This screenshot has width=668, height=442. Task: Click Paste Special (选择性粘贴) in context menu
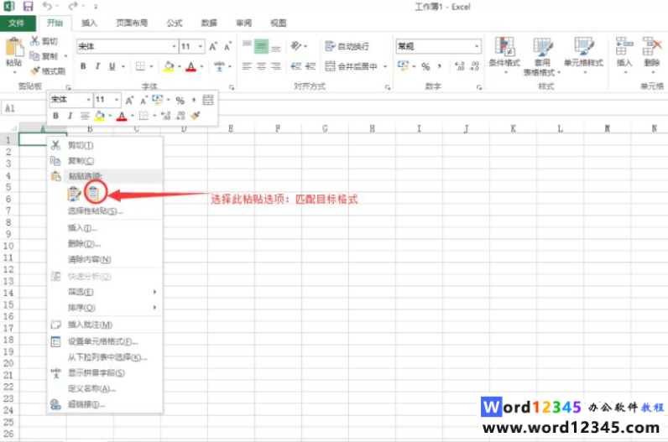tap(95, 211)
